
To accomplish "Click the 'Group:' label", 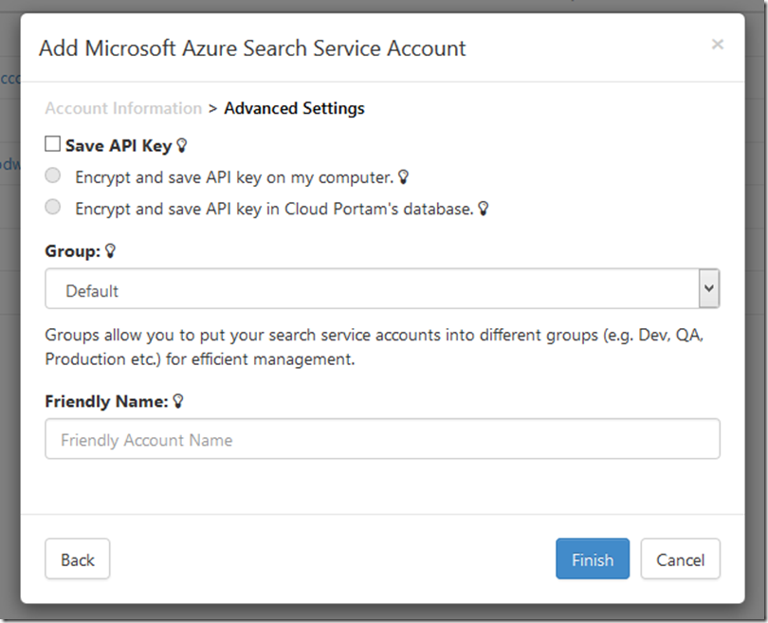I will click(72, 251).
